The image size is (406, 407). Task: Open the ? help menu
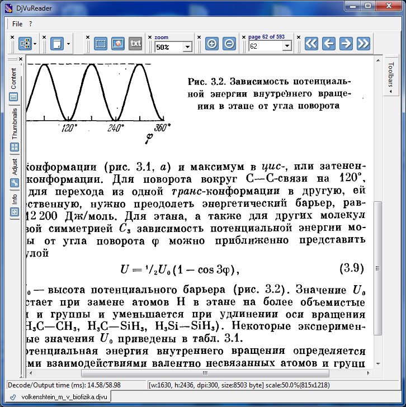[30, 24]
